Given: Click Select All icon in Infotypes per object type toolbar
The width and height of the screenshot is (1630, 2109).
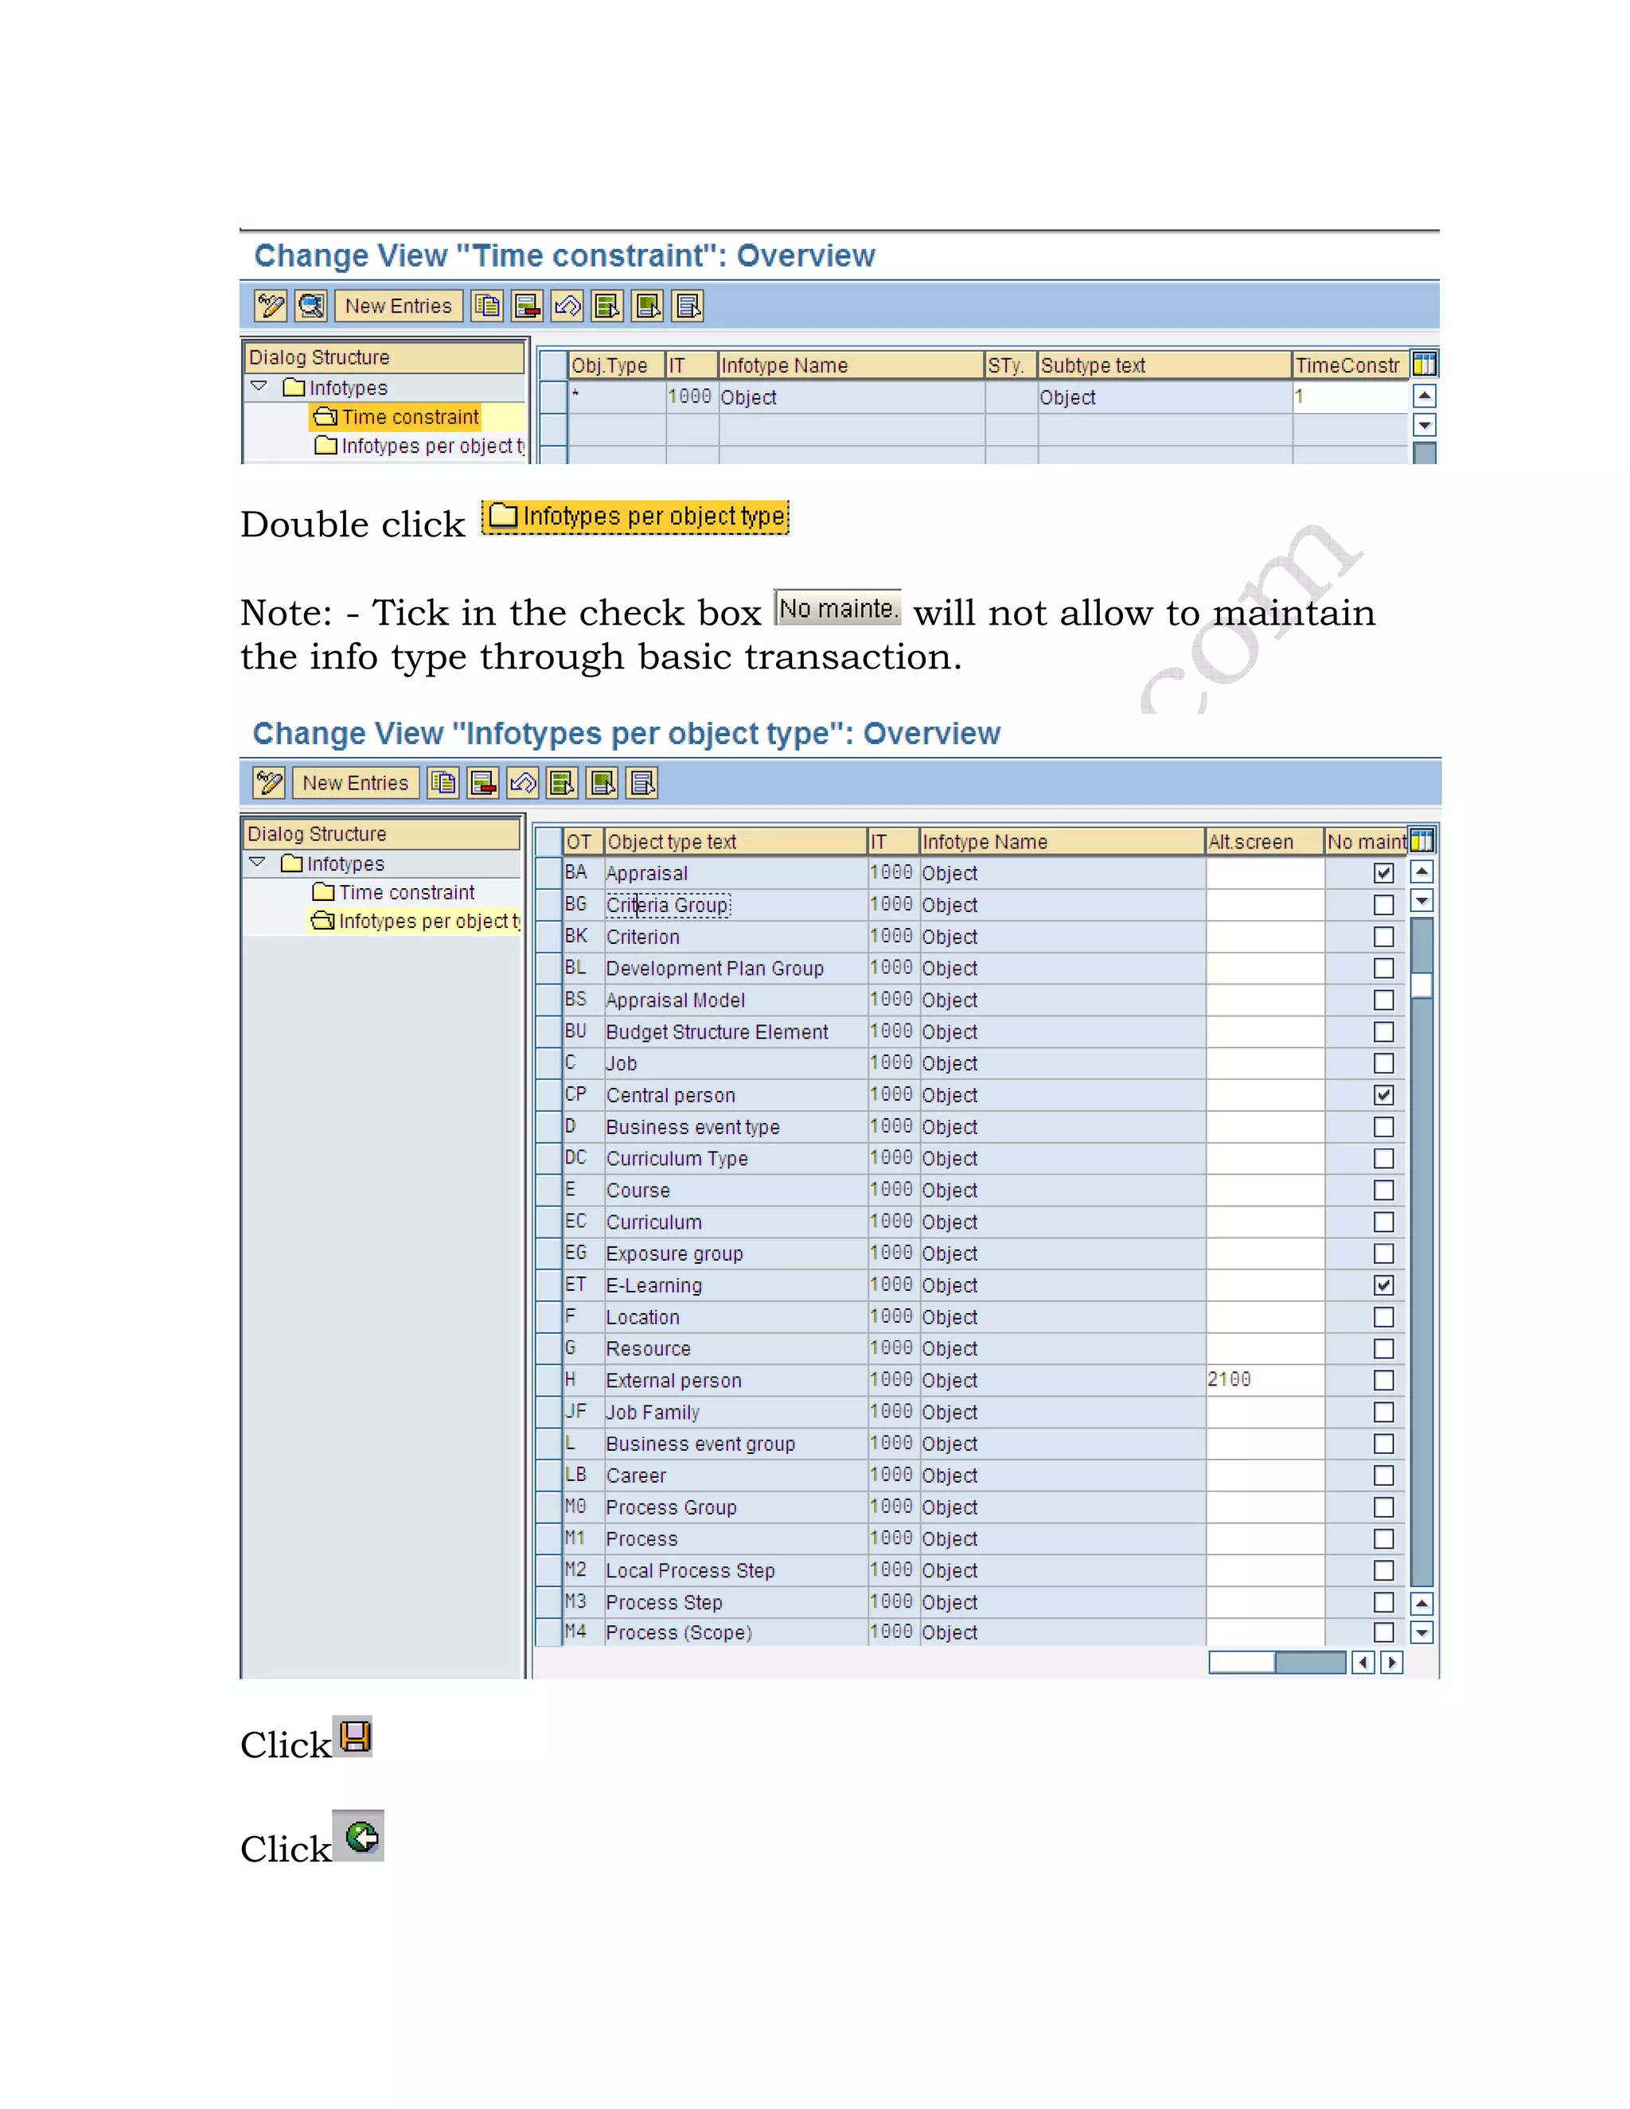Looking at the screenshot, I should 563,782.
